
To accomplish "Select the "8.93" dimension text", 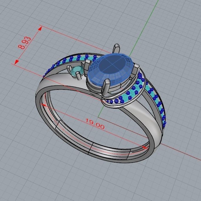I will coord(24,43).
